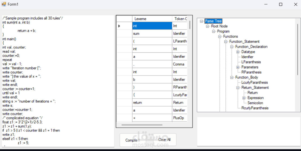Collapse the Function_Statement node
Image resolution: width=301 pixels, height=151 pixels.
coord(226,42)
